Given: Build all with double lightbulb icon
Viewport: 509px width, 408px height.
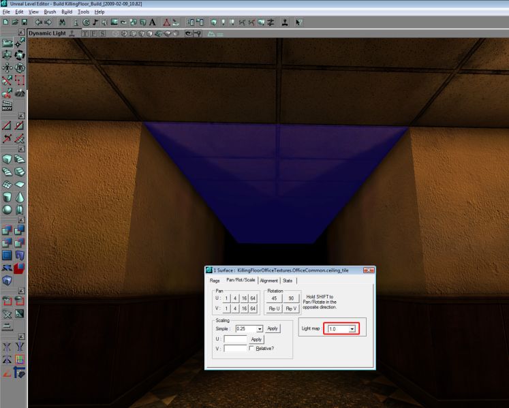Looking at the screenshot, I should (261, 22).
